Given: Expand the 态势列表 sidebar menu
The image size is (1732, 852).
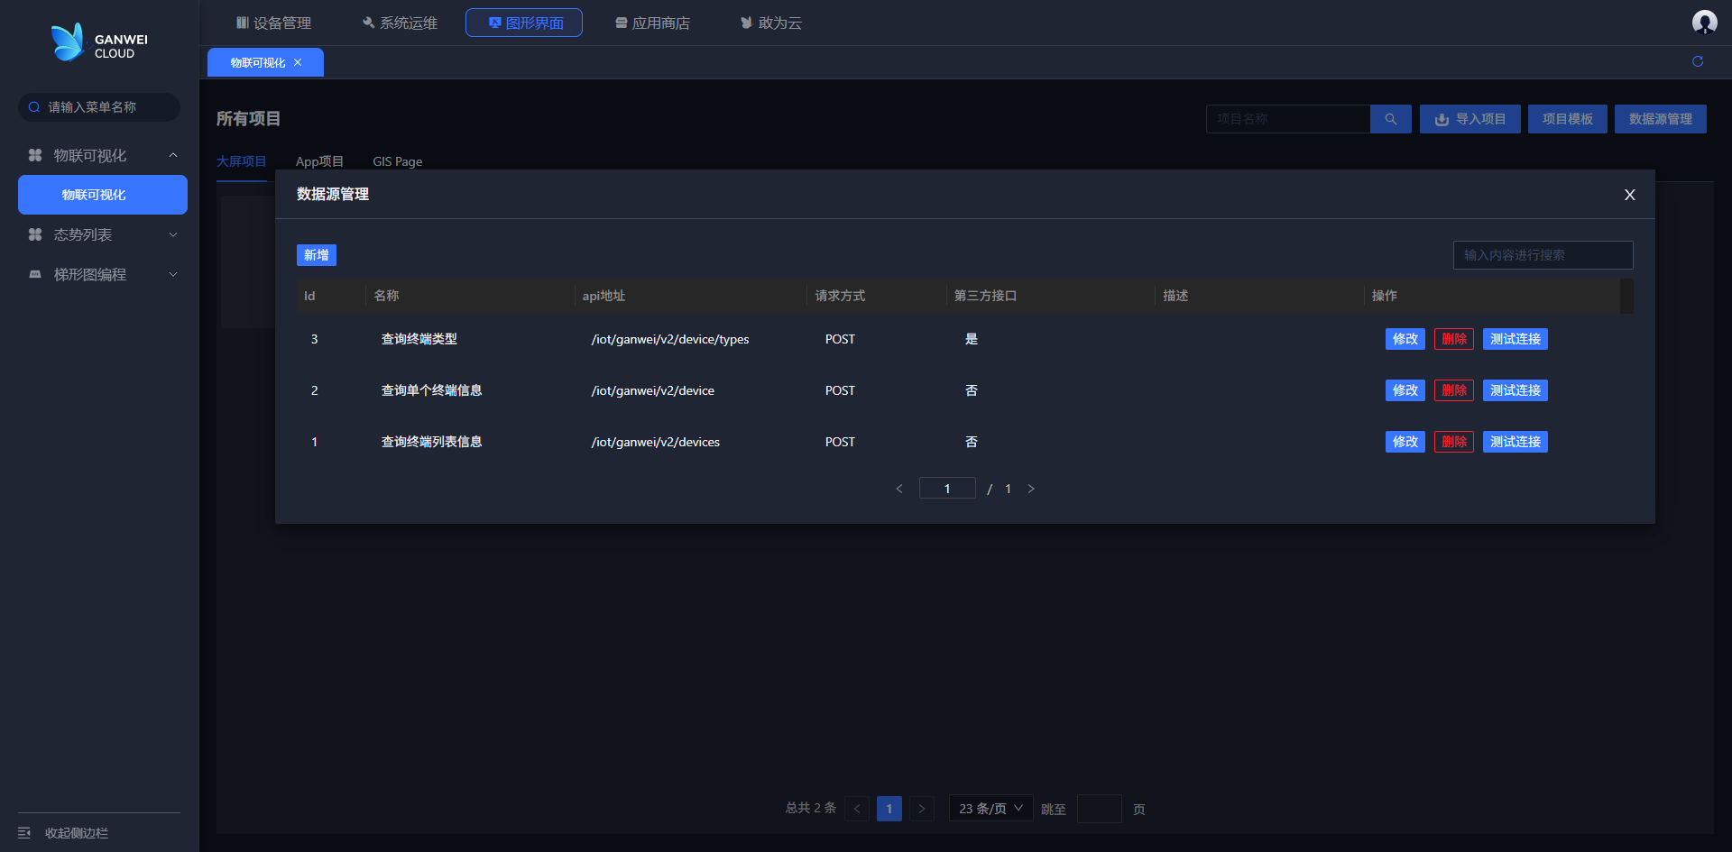Looking at the screenshot, I should point(173,234).
